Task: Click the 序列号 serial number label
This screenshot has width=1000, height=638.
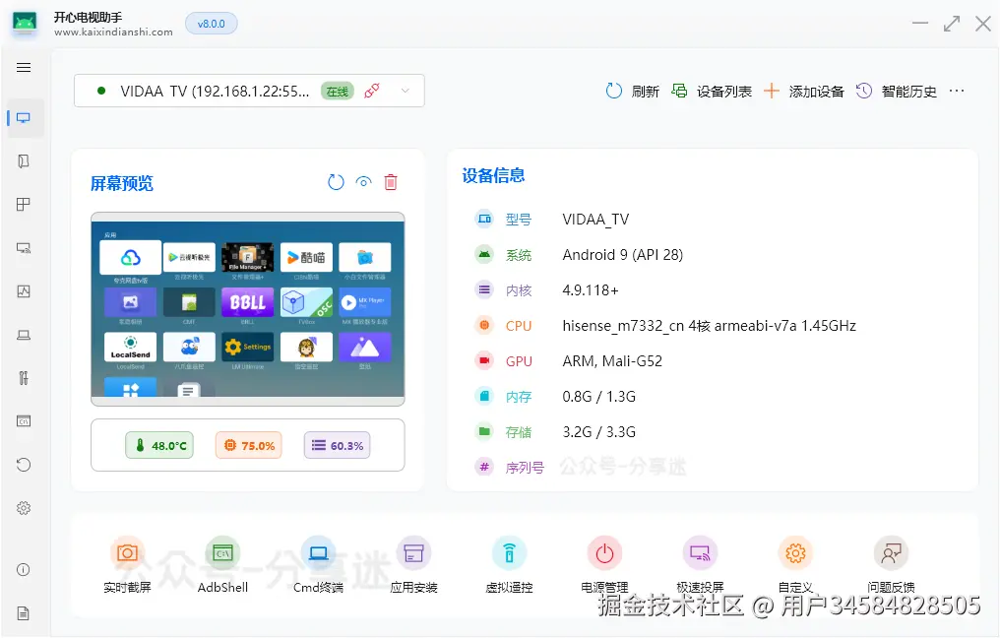Action: [x=525, y=468]
